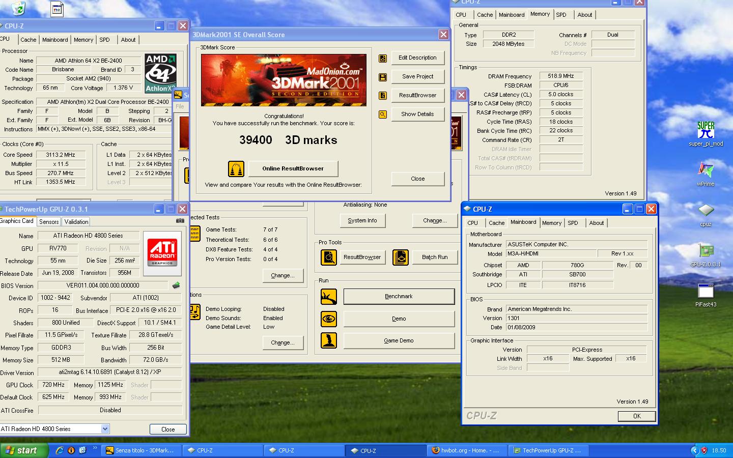Screen dimensions: 733x458
Task: Click the Show Details button
Action: point(417,114)
